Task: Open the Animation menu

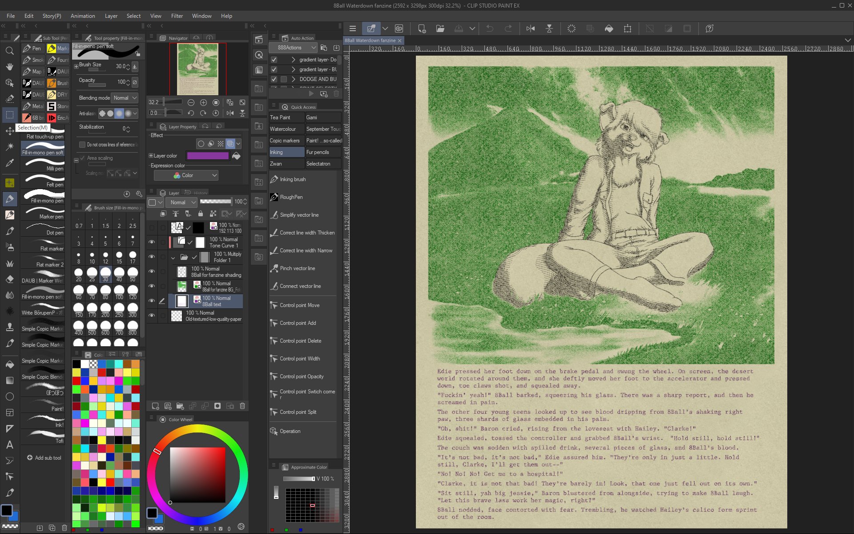Action: [83, 16]
